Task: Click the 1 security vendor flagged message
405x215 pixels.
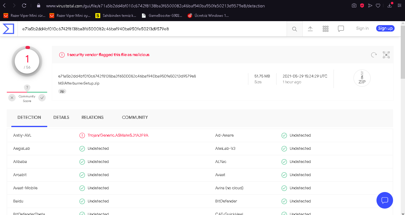Action: click(108, 55)
